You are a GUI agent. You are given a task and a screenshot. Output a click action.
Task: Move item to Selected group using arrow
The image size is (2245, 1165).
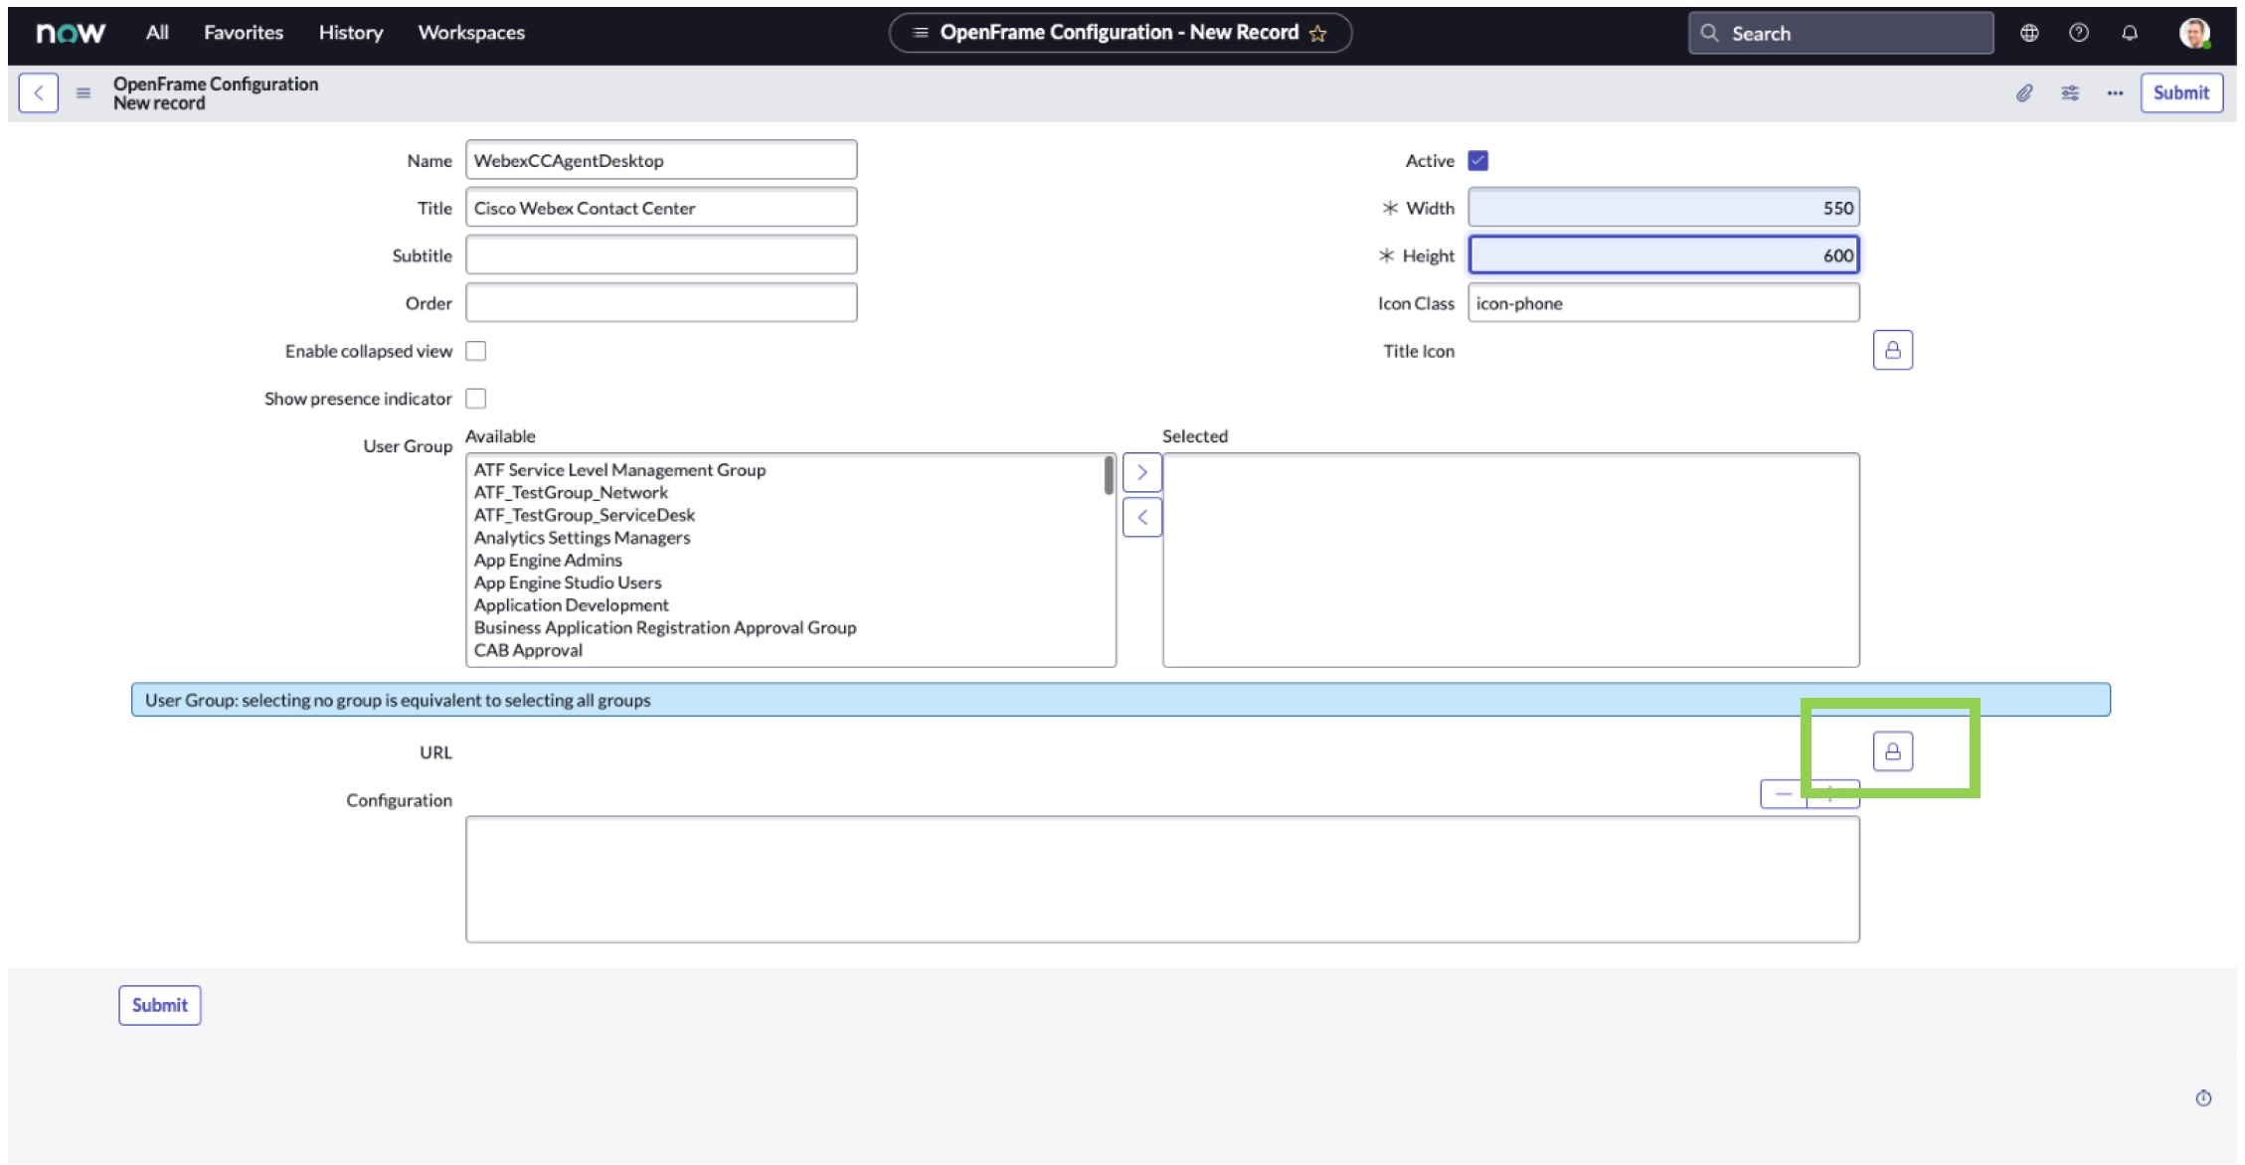(1141, 472)
